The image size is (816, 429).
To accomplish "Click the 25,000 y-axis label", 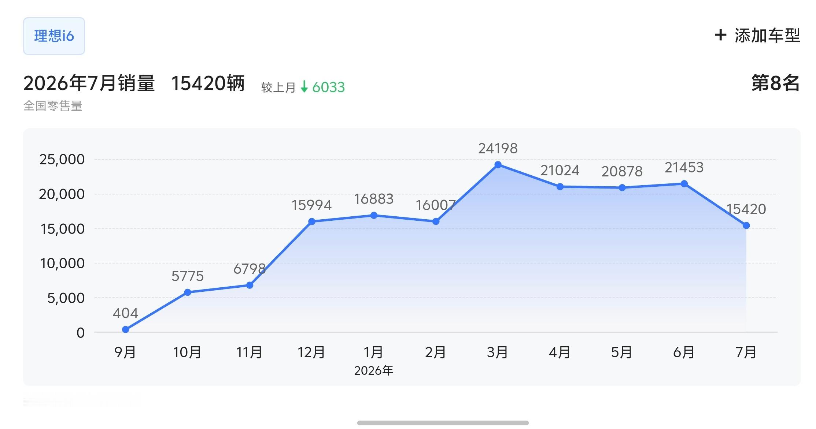I will [62, 159].
